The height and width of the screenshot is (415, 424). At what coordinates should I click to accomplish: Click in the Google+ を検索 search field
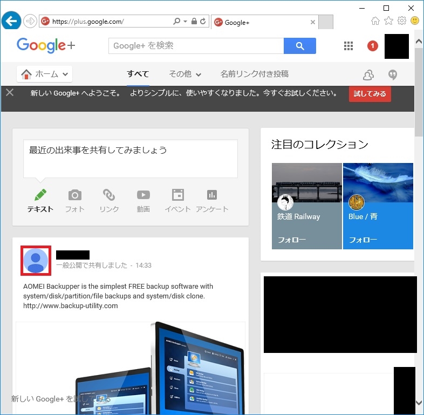click(196, 46)
